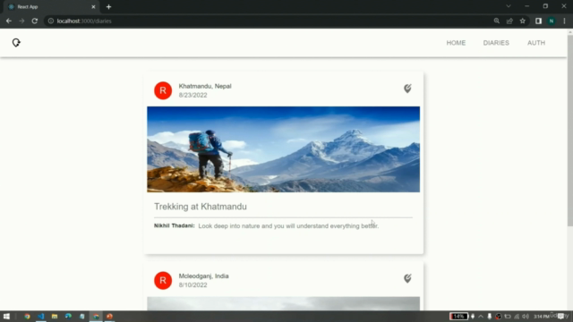The image size is (573, 322).
Task: Click the R avatar on Mcleodganj, India card
Action: point(163,280)
